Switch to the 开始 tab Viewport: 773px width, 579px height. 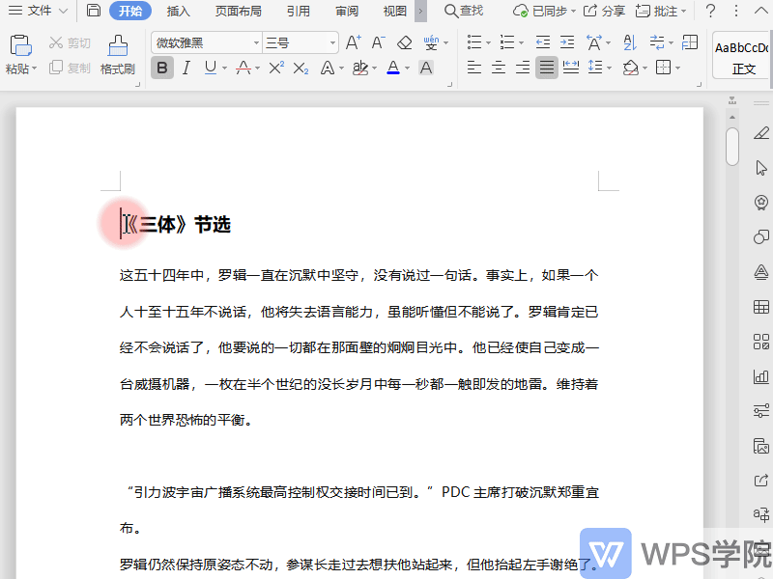(x=130, y=11)
